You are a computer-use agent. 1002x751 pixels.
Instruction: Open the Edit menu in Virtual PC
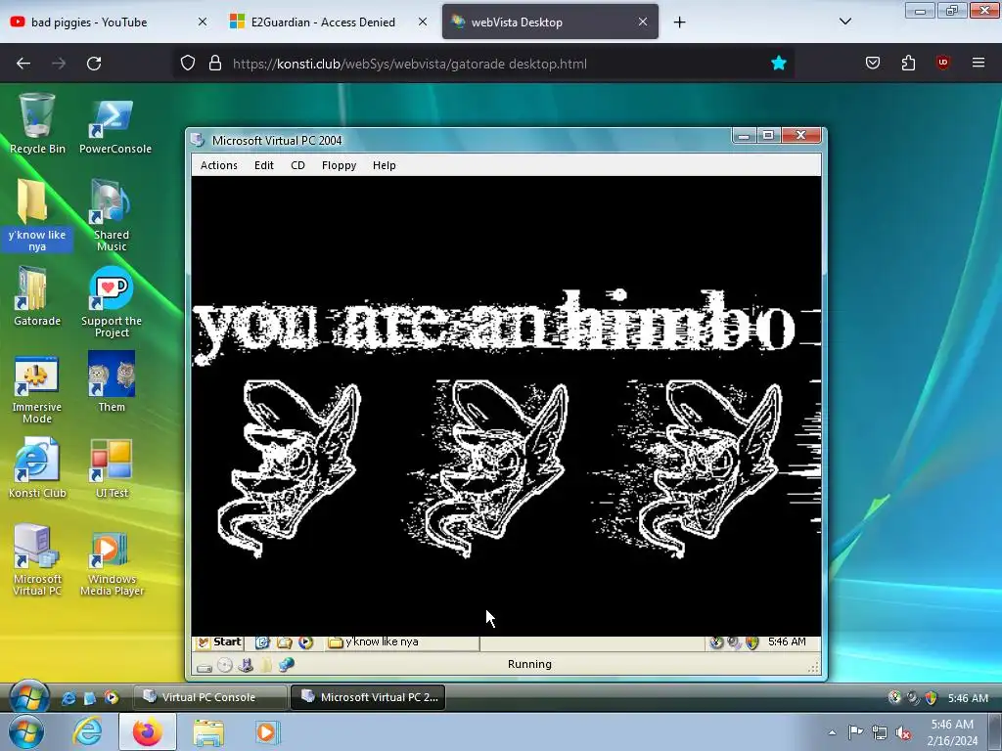click(264, 164)
